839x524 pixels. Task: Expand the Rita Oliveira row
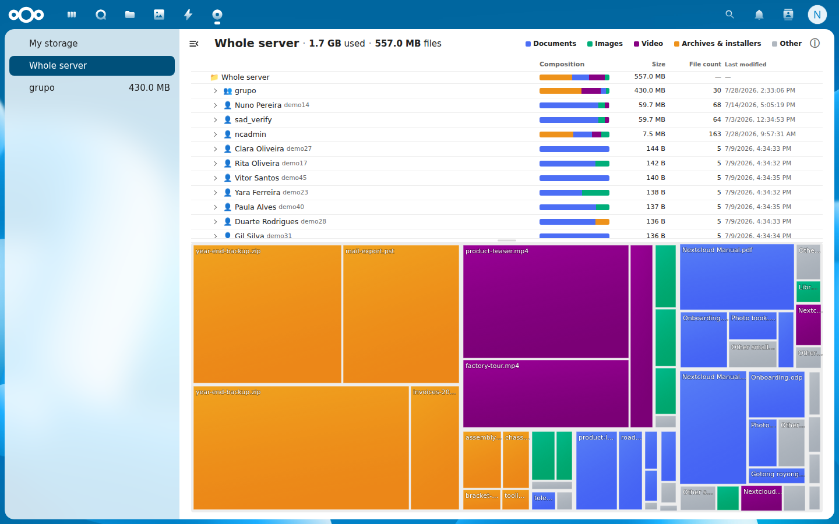215,164
